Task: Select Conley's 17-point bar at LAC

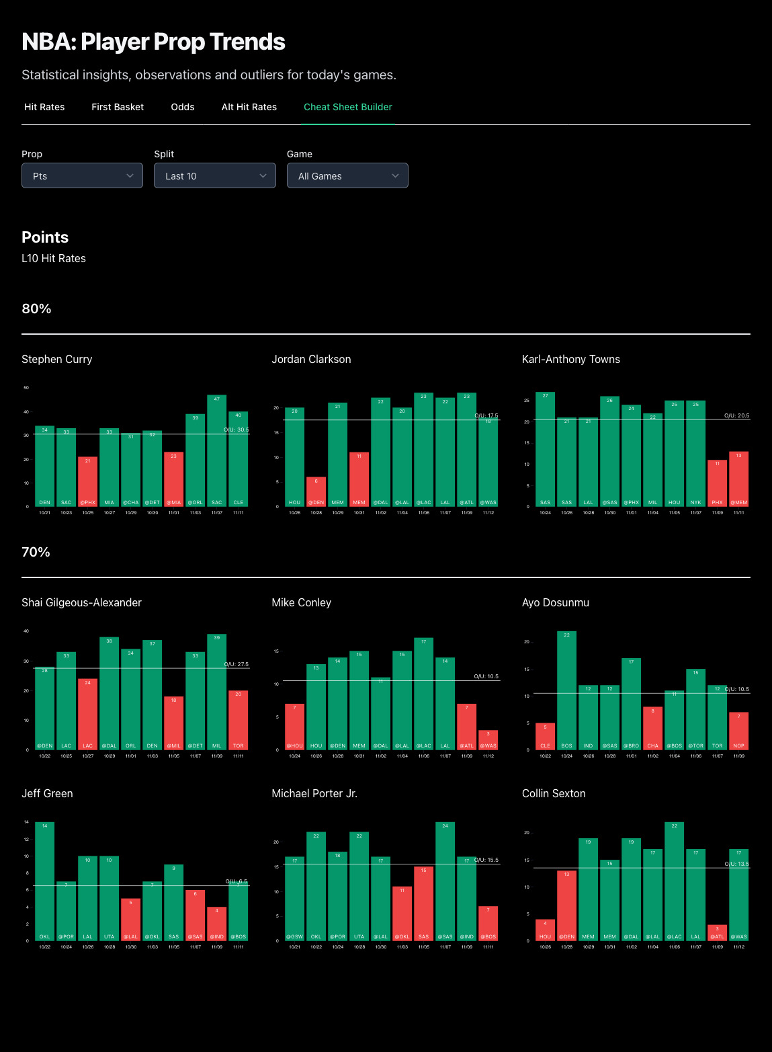Action: [424, 694]
